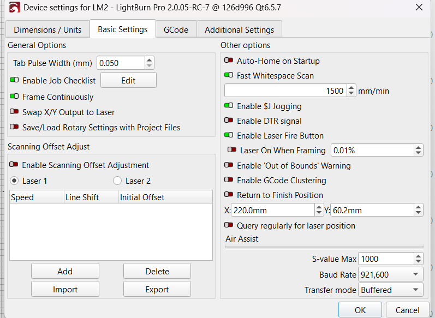This screenshot has height=318, width=435.
Task: Open the Dimensions / Units tab
Action: tap(47, 30)
